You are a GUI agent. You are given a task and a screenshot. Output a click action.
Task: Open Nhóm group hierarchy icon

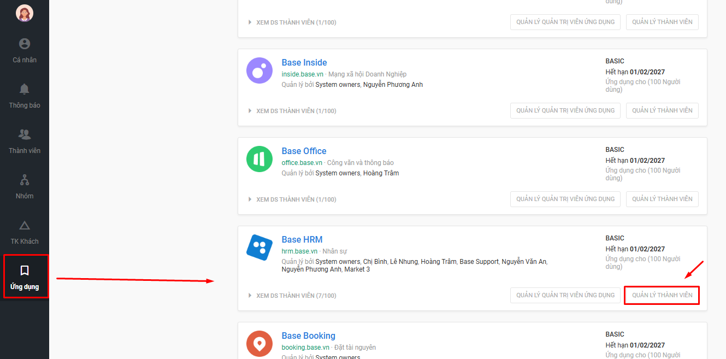25,180
